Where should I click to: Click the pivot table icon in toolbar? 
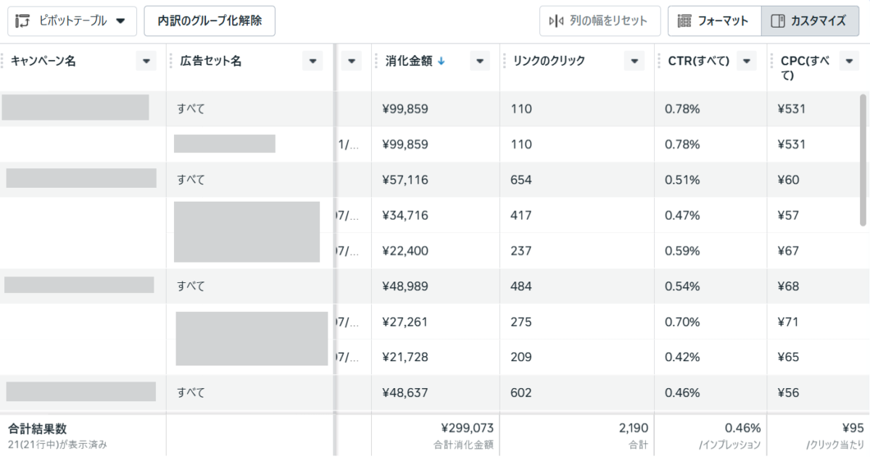(22, 21)
